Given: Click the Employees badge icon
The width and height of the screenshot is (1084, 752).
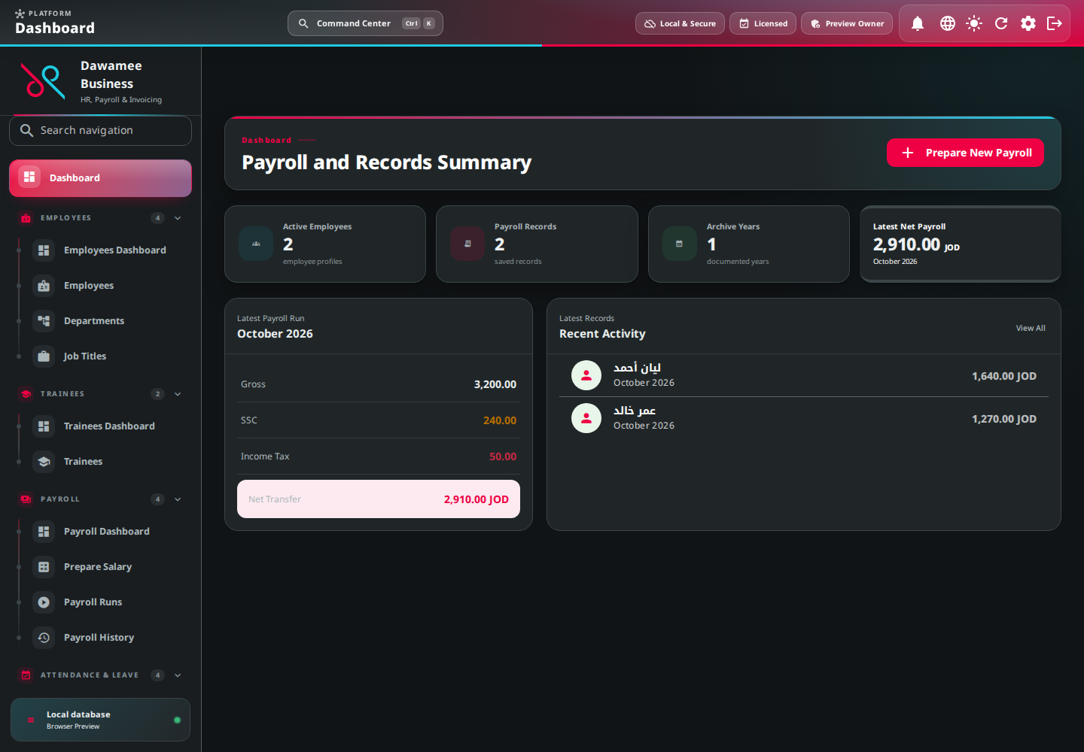Looking at the screenshot, I should [44, 286].
